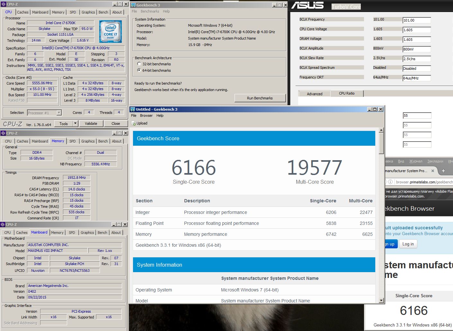
Task: Click the BCLK Frequency input field 101.00
Action: tap(417, 20)
